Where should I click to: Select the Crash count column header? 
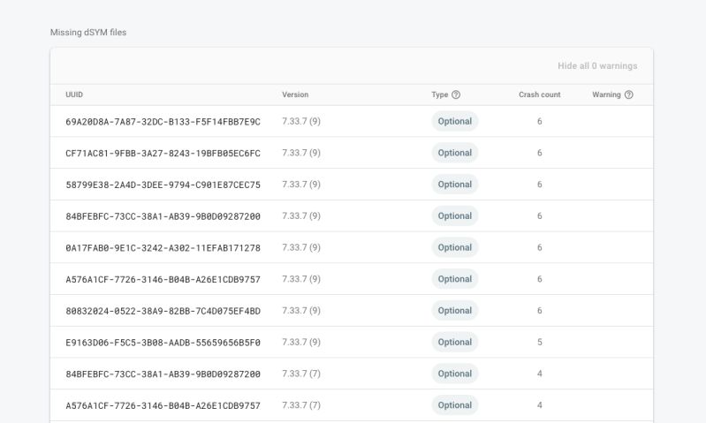[x=539, y=94]
